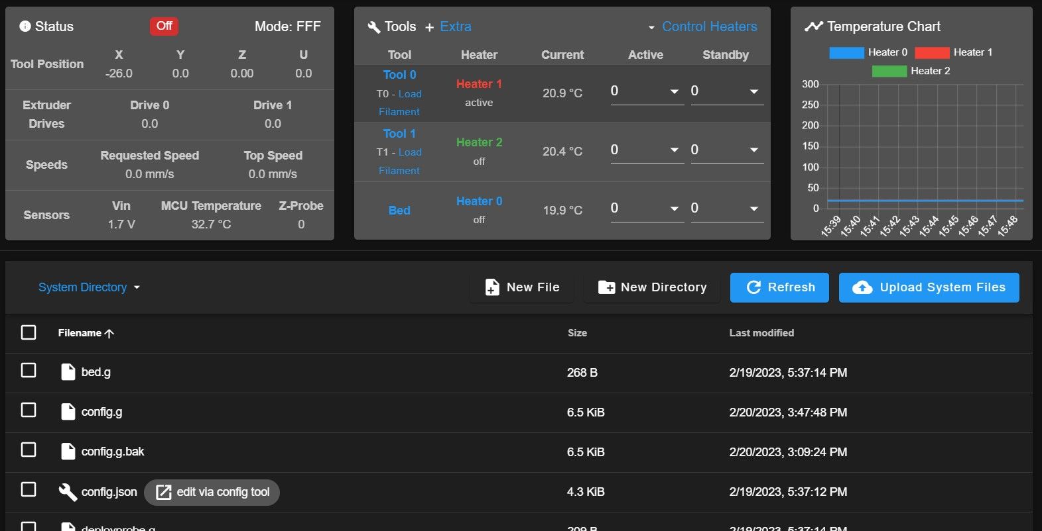Click the Bed link

pos(399,211)
